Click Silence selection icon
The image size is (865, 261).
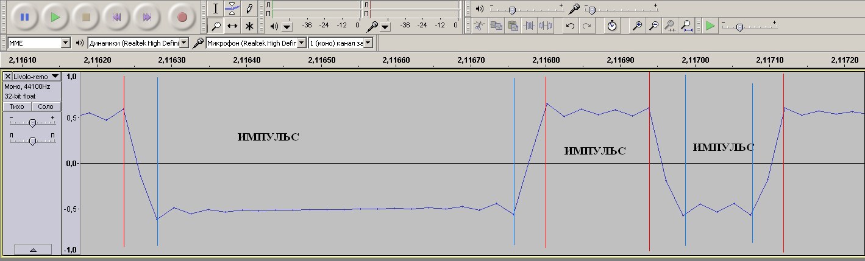(546, 26)
